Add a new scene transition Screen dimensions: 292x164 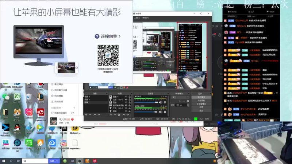[180, 101]
